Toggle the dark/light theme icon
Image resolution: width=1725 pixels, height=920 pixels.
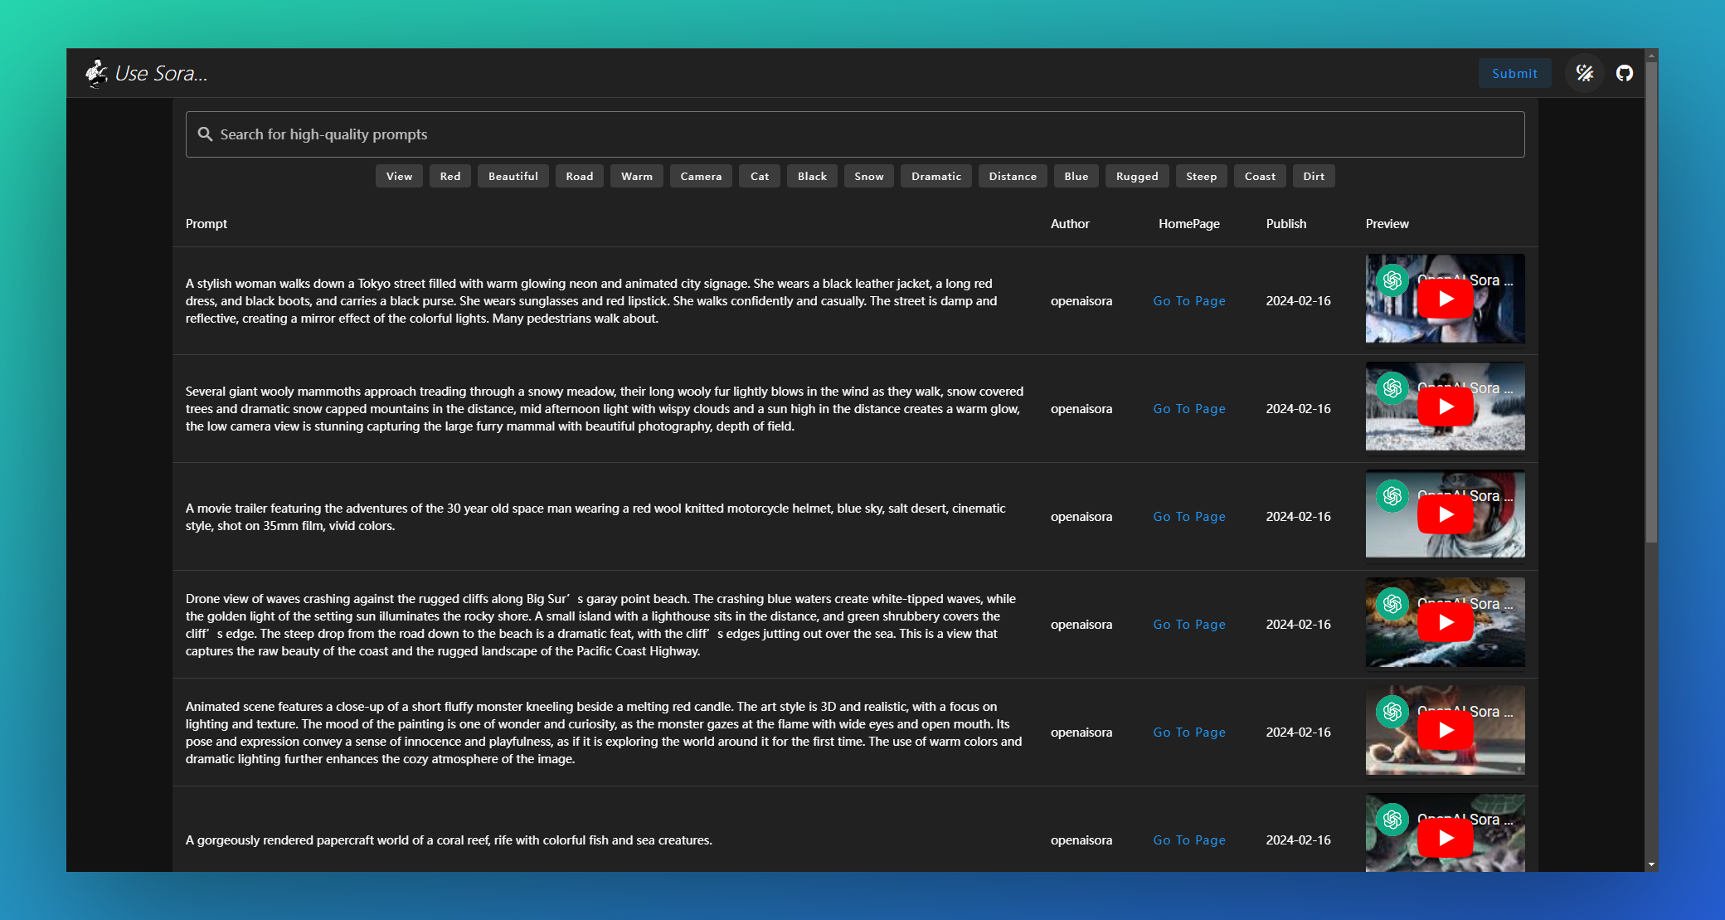[x=1584, y=73]
